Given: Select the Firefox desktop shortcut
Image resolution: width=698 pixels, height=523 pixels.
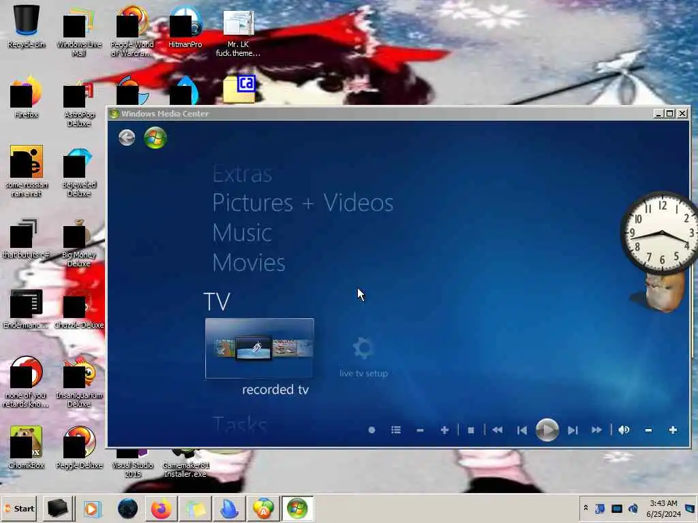Looking at the screenshot, I should 26,97.
